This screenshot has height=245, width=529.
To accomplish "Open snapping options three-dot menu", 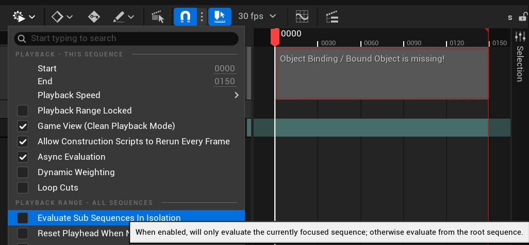I will (x=202, y=16).
